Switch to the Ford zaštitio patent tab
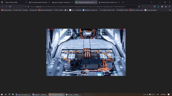Viewport: 172px width, 96px height. [40, 2]
